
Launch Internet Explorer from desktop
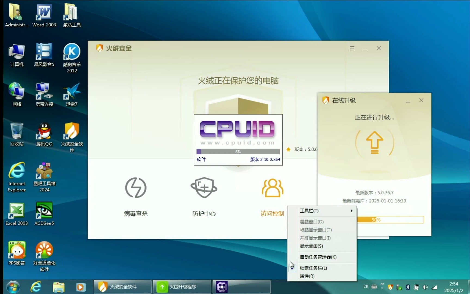(x=17, y=177)
